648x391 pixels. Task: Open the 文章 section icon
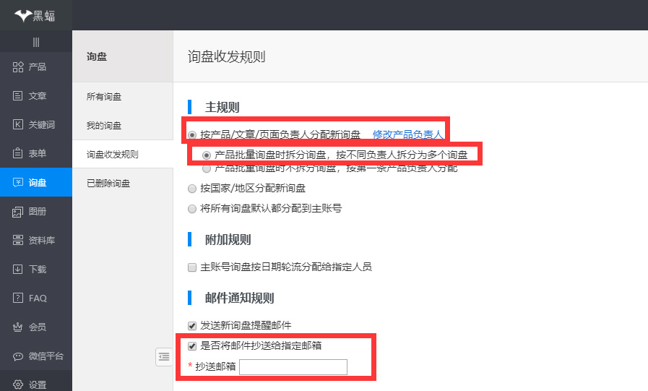click(18, 96)
